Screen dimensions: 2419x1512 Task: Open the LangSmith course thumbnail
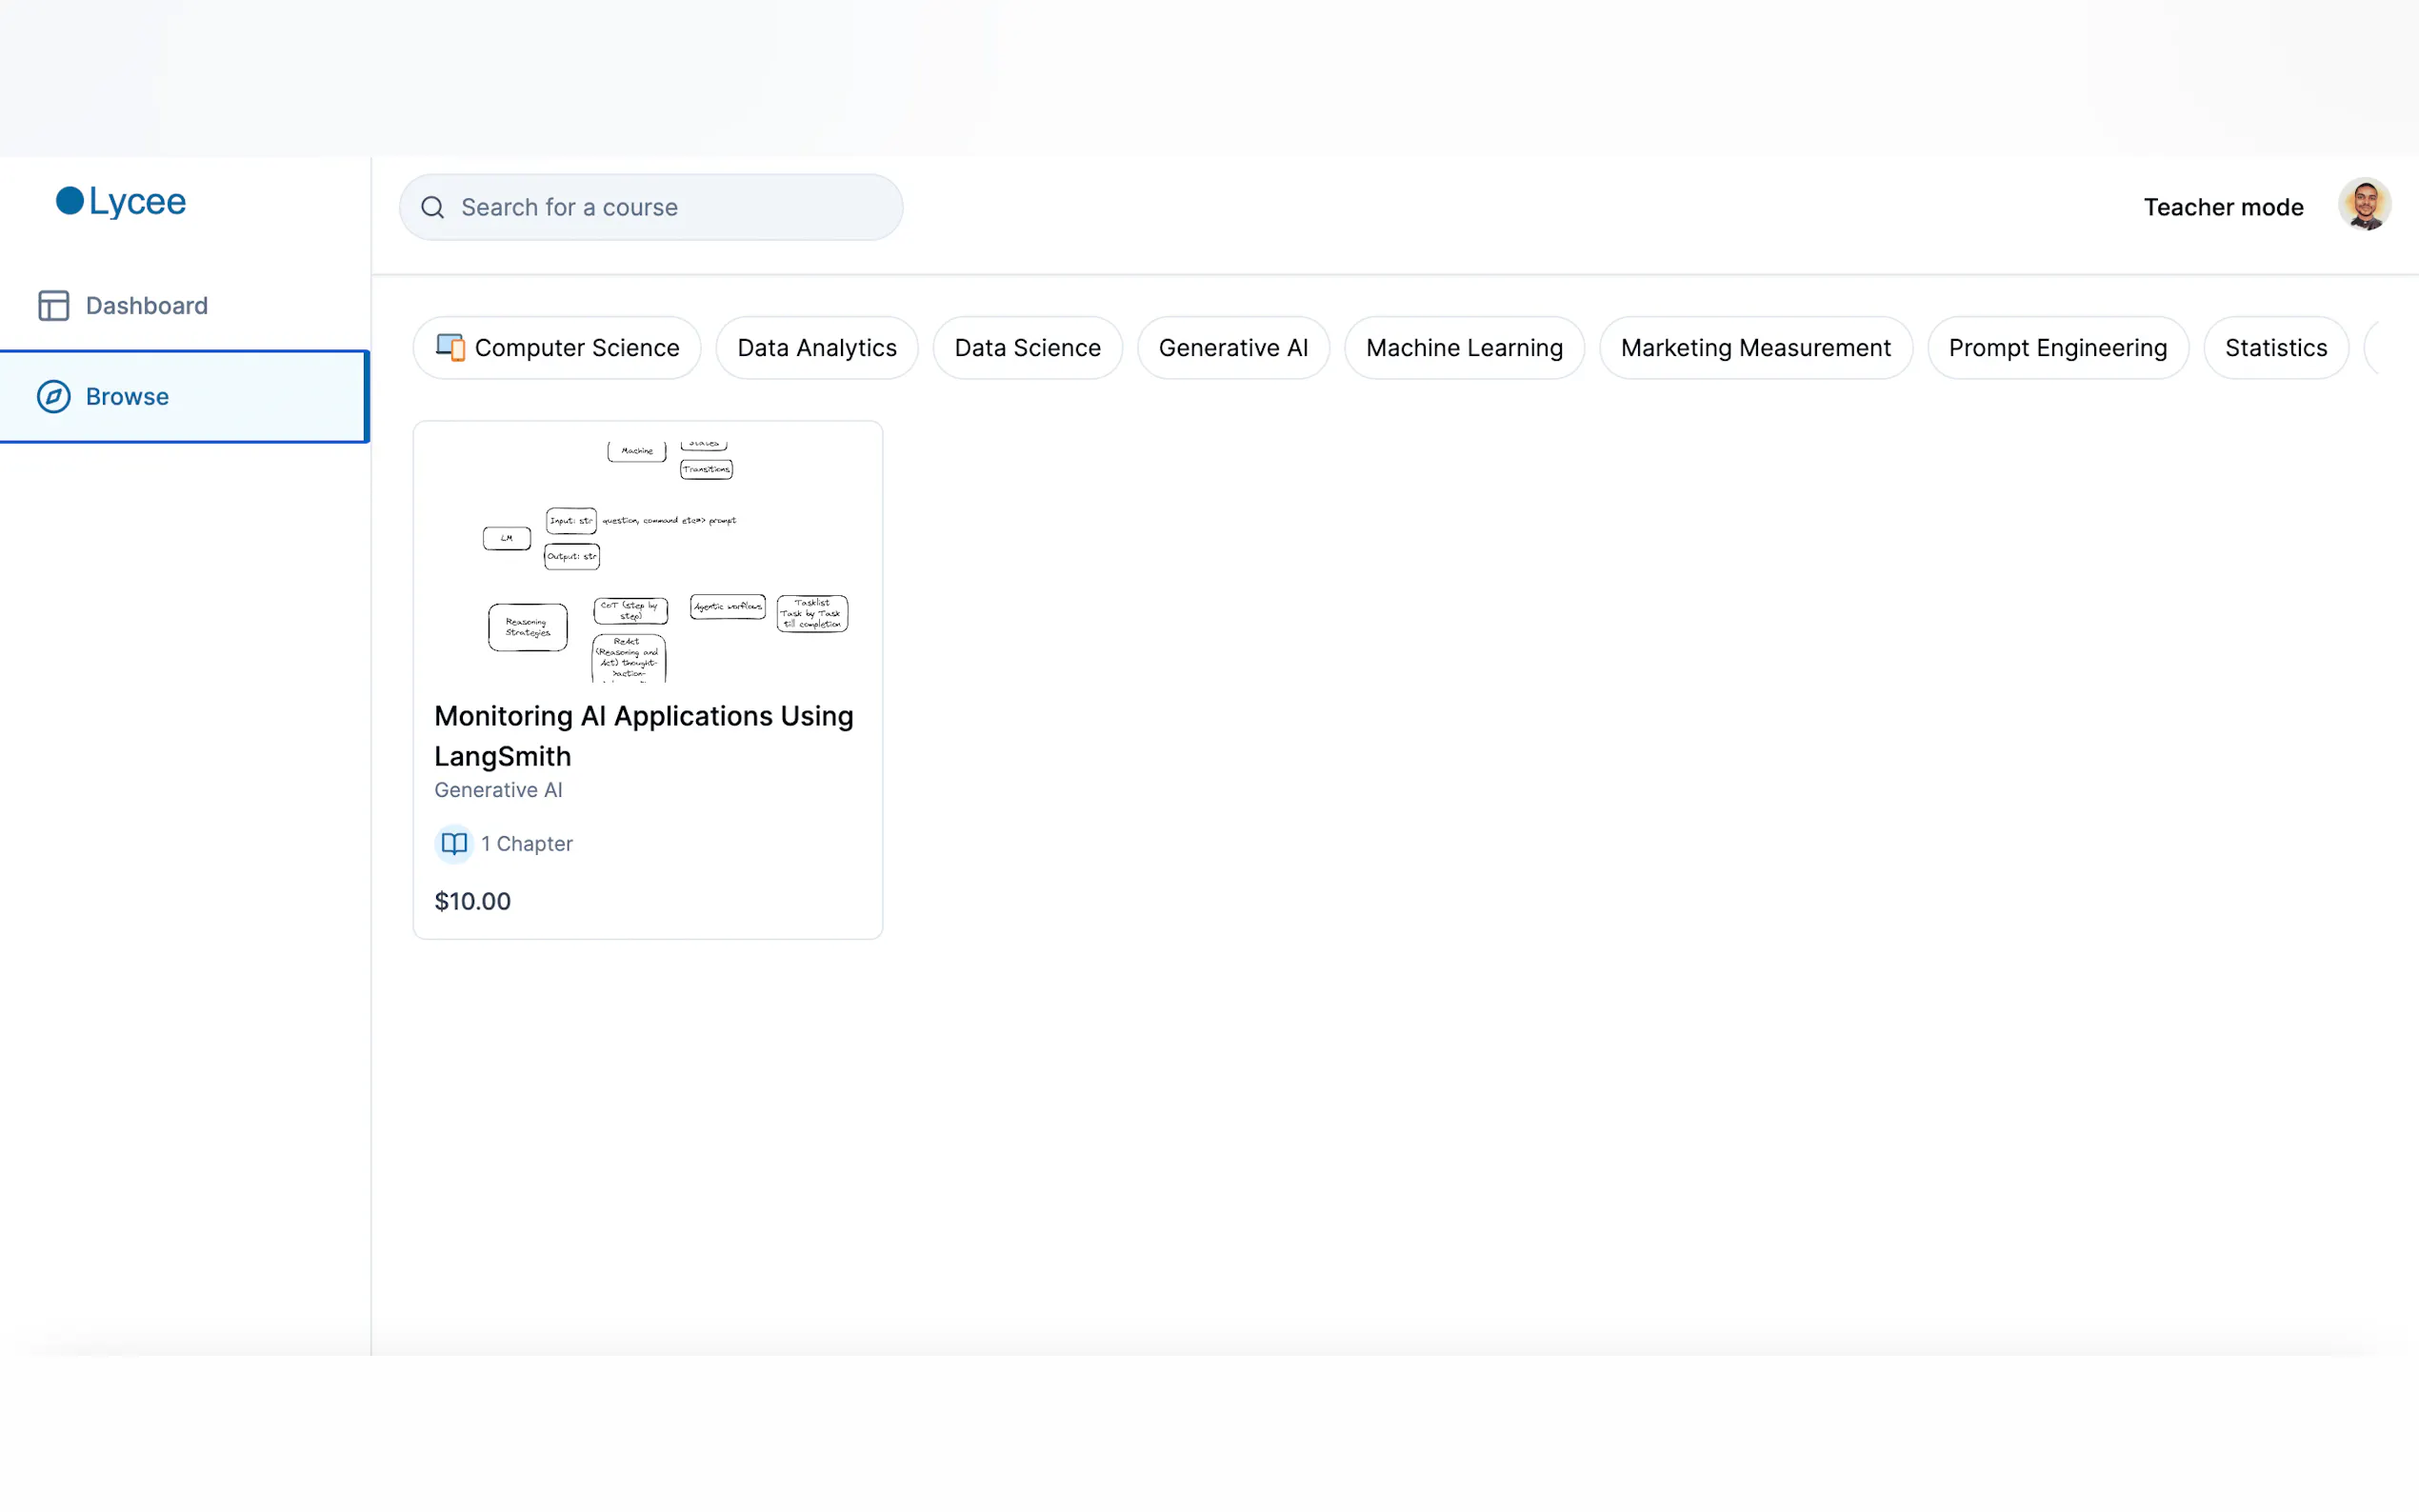647,560
